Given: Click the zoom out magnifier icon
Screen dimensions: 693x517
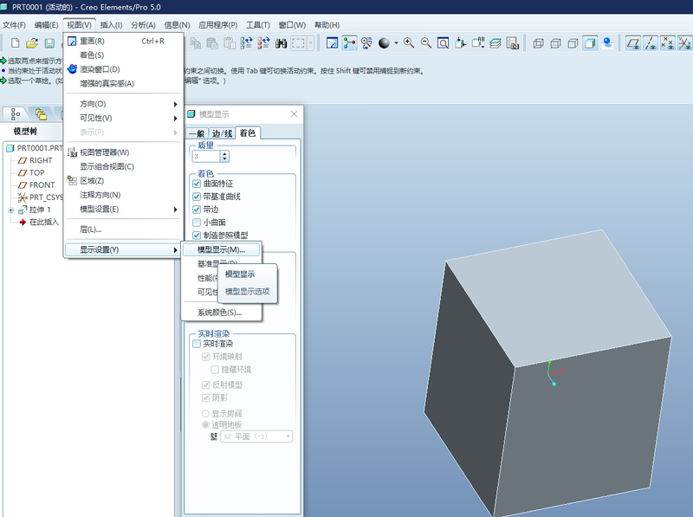Looking at the screenshot, I should [426, 42].
